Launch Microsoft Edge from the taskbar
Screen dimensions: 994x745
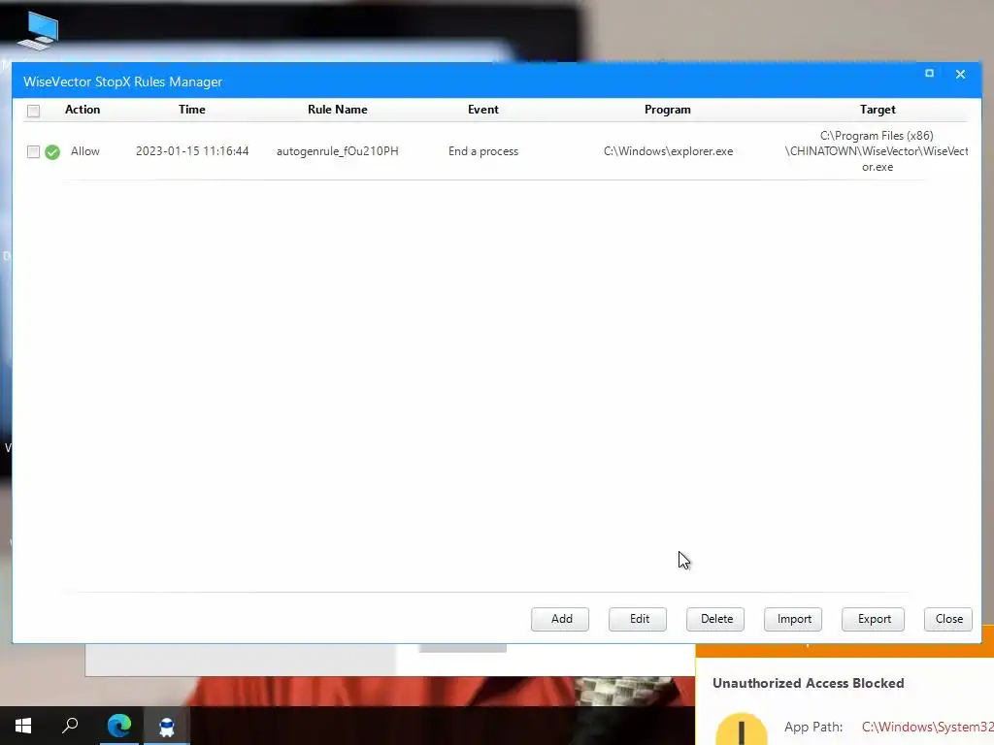point(119,726)
